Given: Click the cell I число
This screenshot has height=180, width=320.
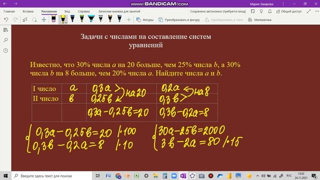Looking at the screenshot, I should tap(46, 88).
